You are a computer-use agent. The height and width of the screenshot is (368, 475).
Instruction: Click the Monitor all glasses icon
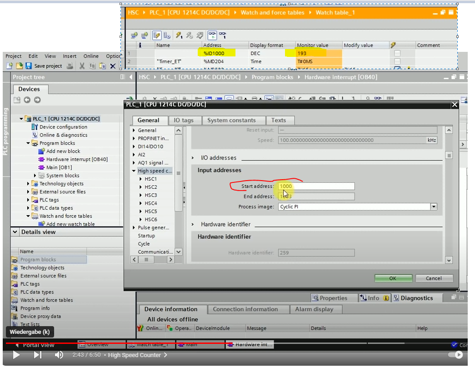212,35
